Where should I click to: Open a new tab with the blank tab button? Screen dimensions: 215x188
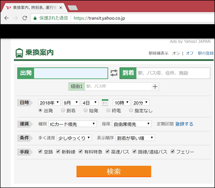tap(72, 8)
